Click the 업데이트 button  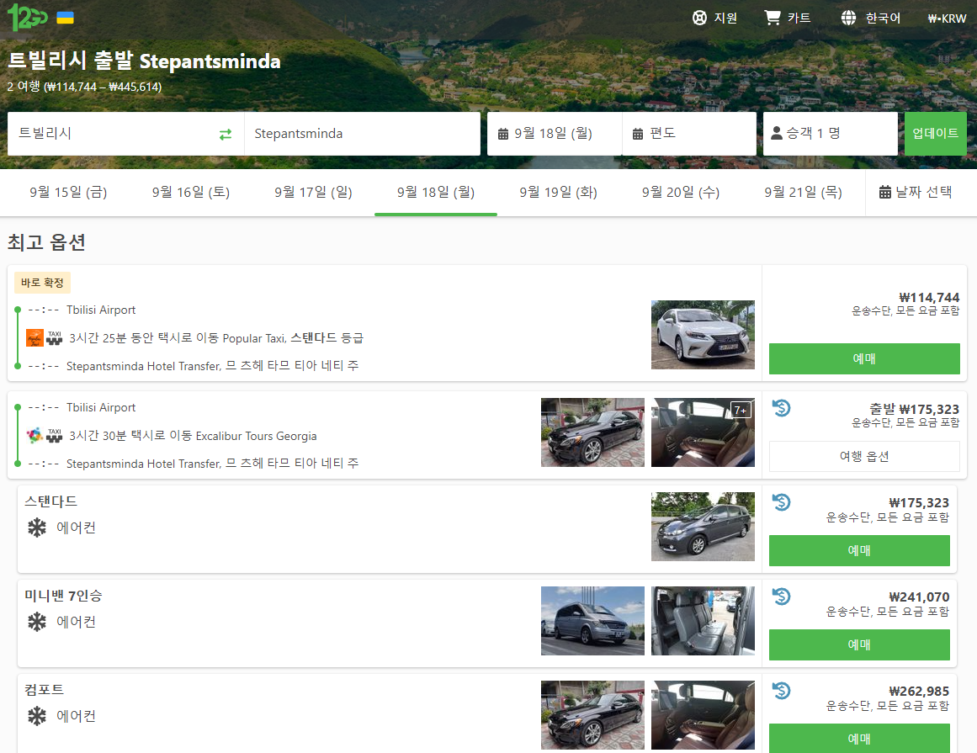[935, 134]
